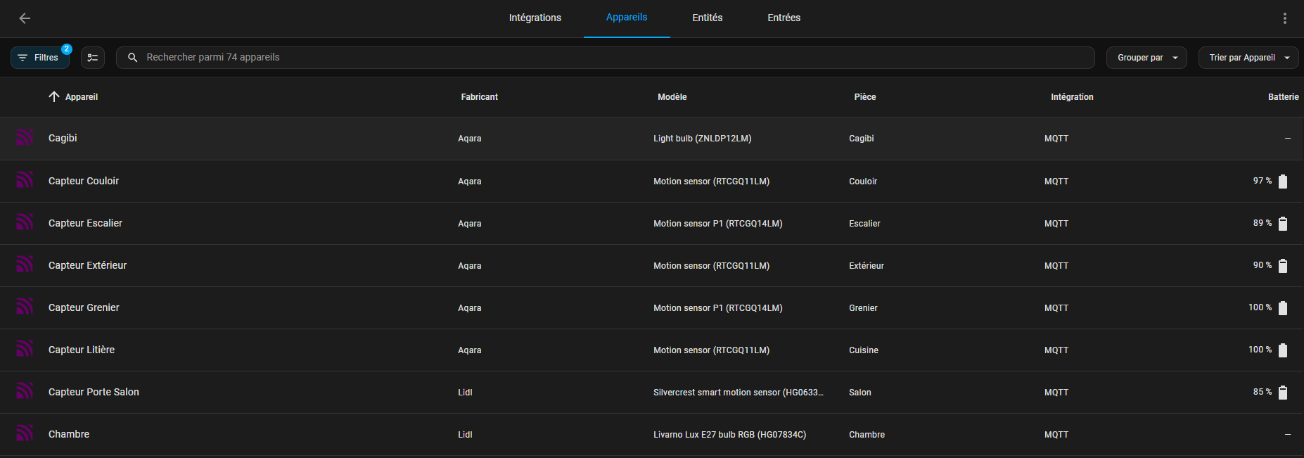This screenshot has width=1304, height=458.
Task: Click battery icon in Capteur Porte Salon row
Action: tap(1283, 393)
